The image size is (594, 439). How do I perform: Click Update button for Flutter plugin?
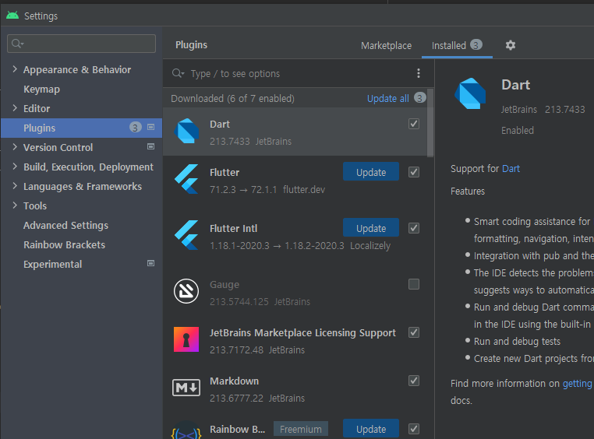click(x=371, y=172)
